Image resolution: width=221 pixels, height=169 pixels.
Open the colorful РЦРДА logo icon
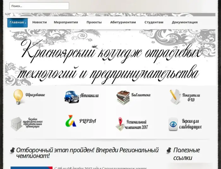(x=71, y=121)
